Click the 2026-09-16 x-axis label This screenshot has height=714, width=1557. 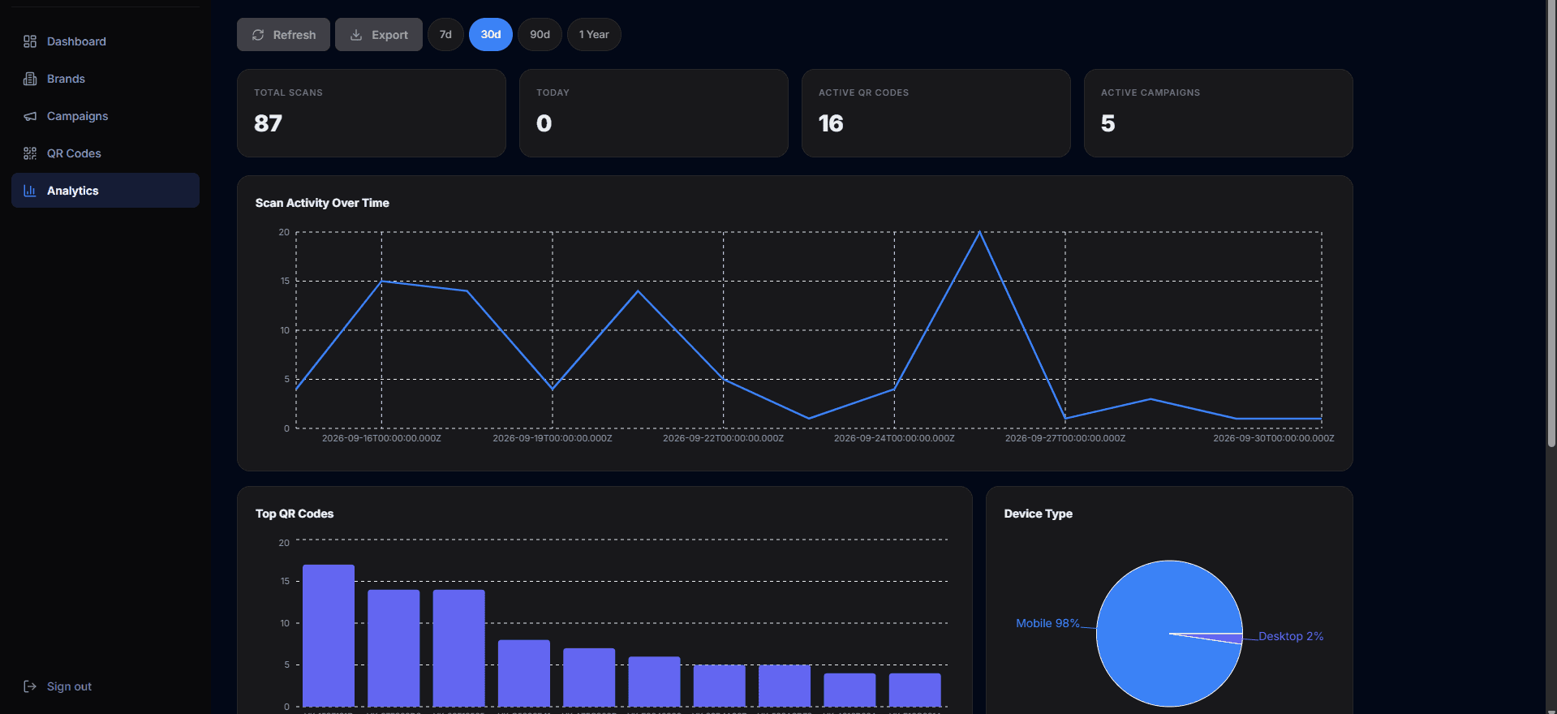[x=381, y=438]
